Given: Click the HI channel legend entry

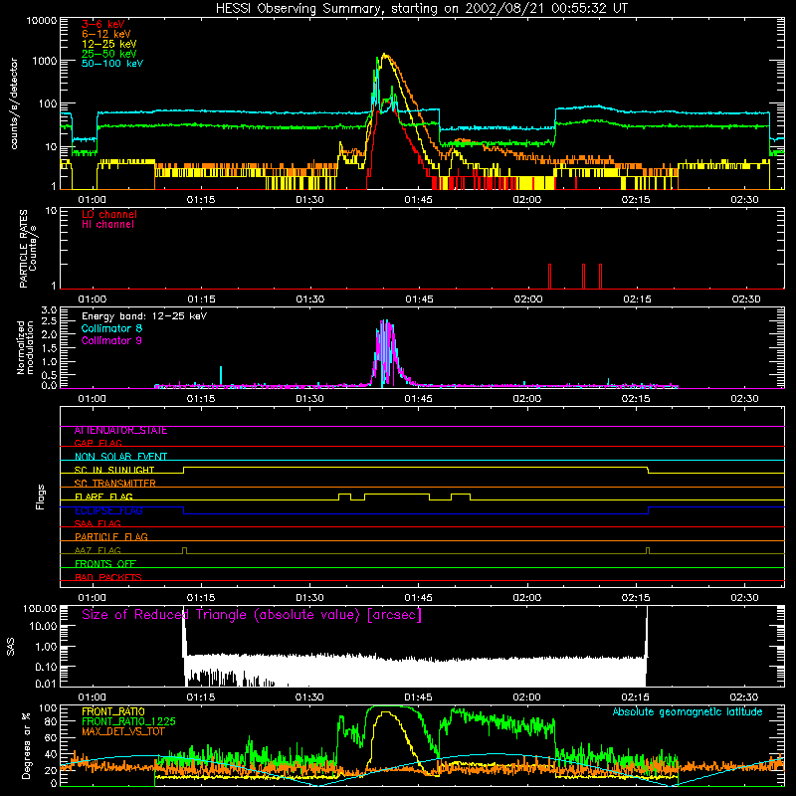Looking at the screenshot, I should pos(107,224).
